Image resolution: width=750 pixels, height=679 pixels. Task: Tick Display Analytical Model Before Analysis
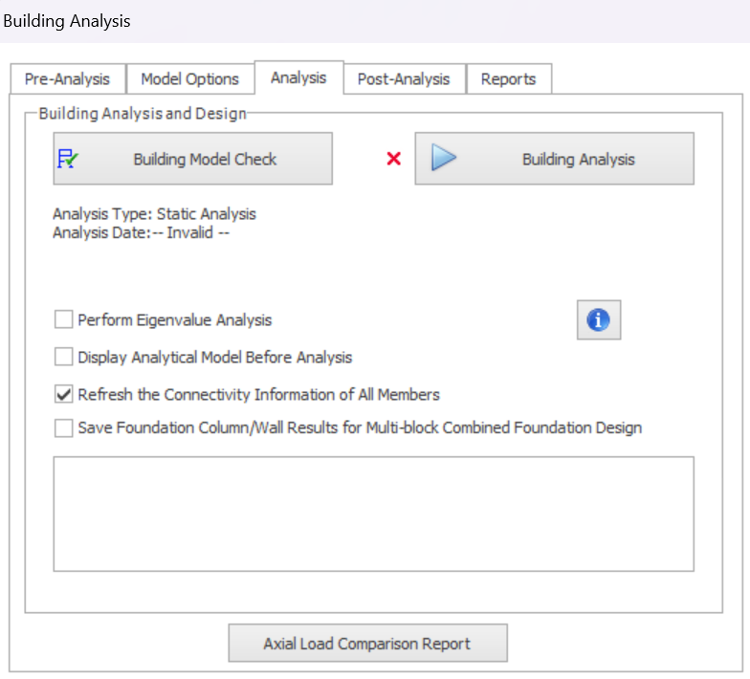pos(63,357)
